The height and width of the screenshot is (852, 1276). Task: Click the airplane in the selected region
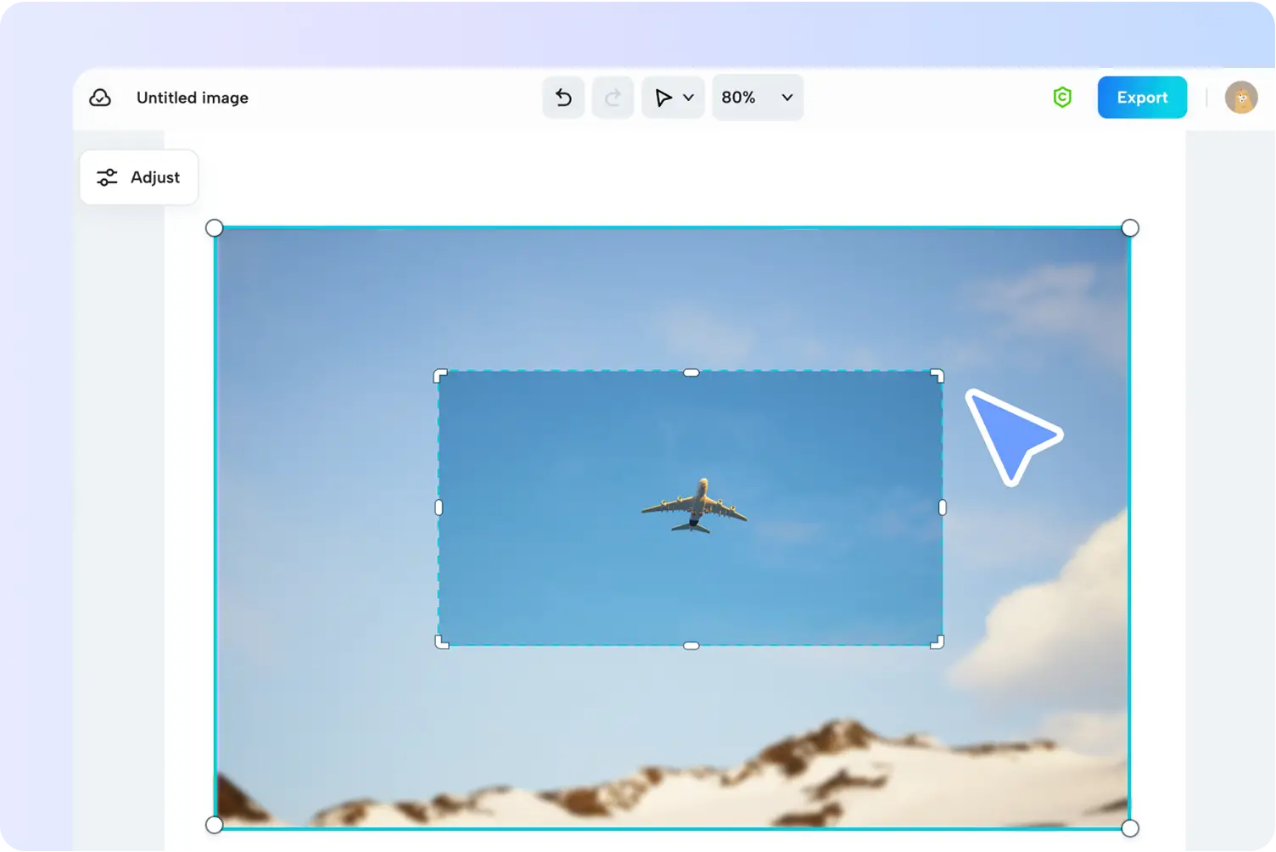[x=696, y=506]
